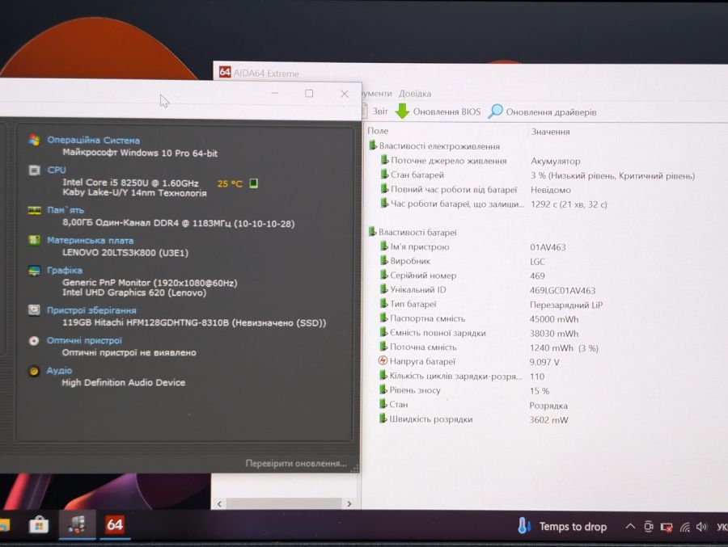Click the volume speaker tray icon
This screenshot has height=547, width=728.
pos(701,527)
